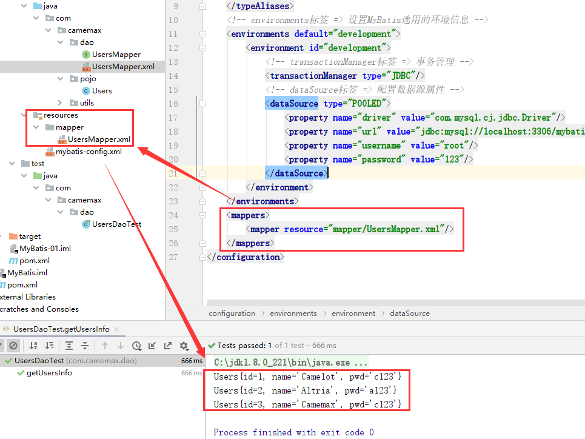Click the Users class icon
585x439 pixels.
[x=86, y=91]
